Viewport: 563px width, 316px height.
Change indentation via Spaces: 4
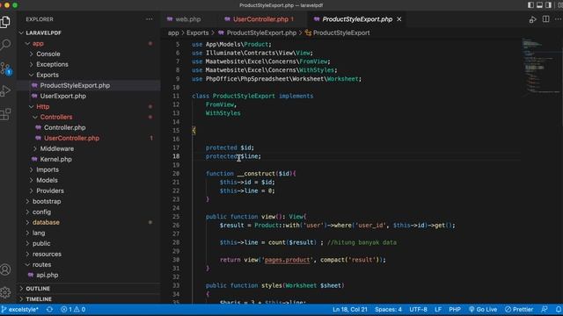tap(388, 310)
